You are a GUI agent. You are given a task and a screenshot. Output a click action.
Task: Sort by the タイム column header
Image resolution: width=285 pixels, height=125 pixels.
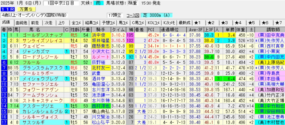(x=118, y=29)
